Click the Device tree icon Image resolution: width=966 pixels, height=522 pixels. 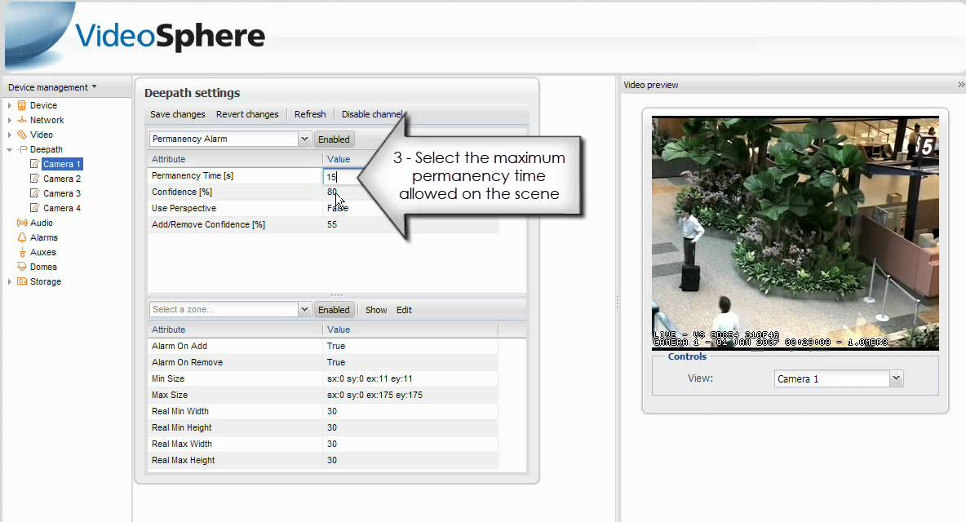(x=21, y=105)
